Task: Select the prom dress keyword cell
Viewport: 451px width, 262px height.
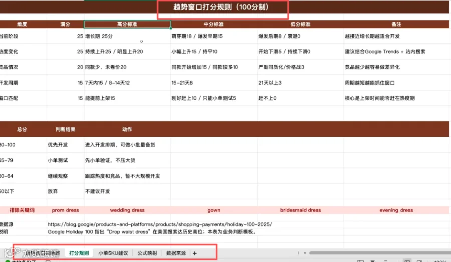Action: (65, 210)
